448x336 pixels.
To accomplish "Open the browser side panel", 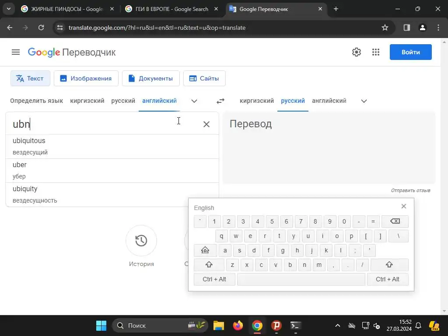I will (406, 28).
